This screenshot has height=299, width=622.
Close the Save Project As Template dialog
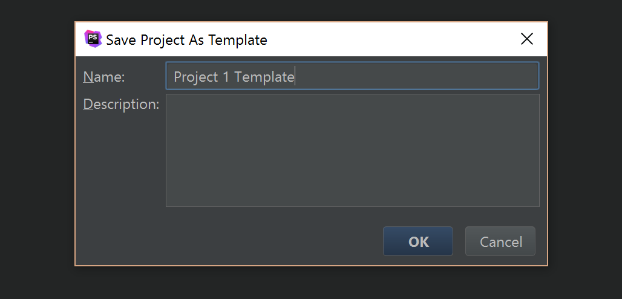pyautogui.click(x=527, y=39)
